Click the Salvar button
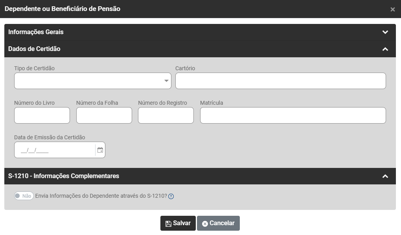Image resolution: width=401 pixels, height=235 pixels. click(178, 223)
